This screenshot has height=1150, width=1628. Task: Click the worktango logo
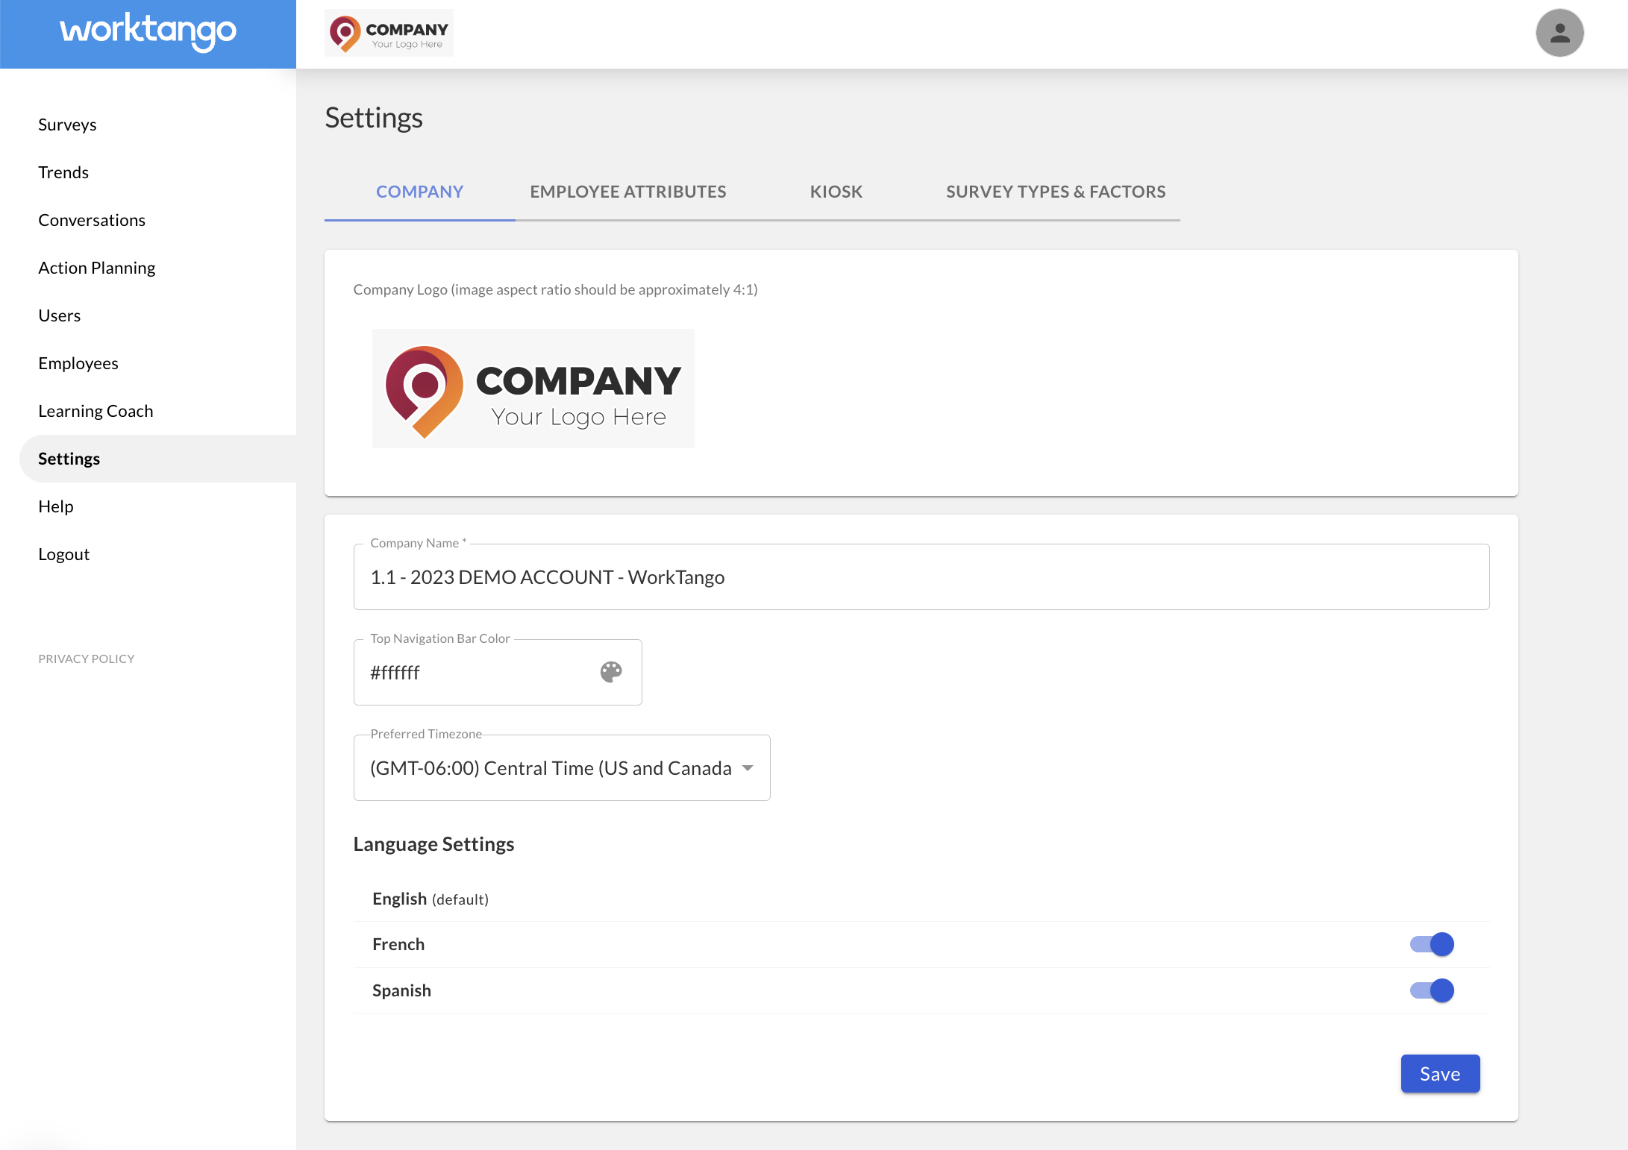tap(148, 31)
